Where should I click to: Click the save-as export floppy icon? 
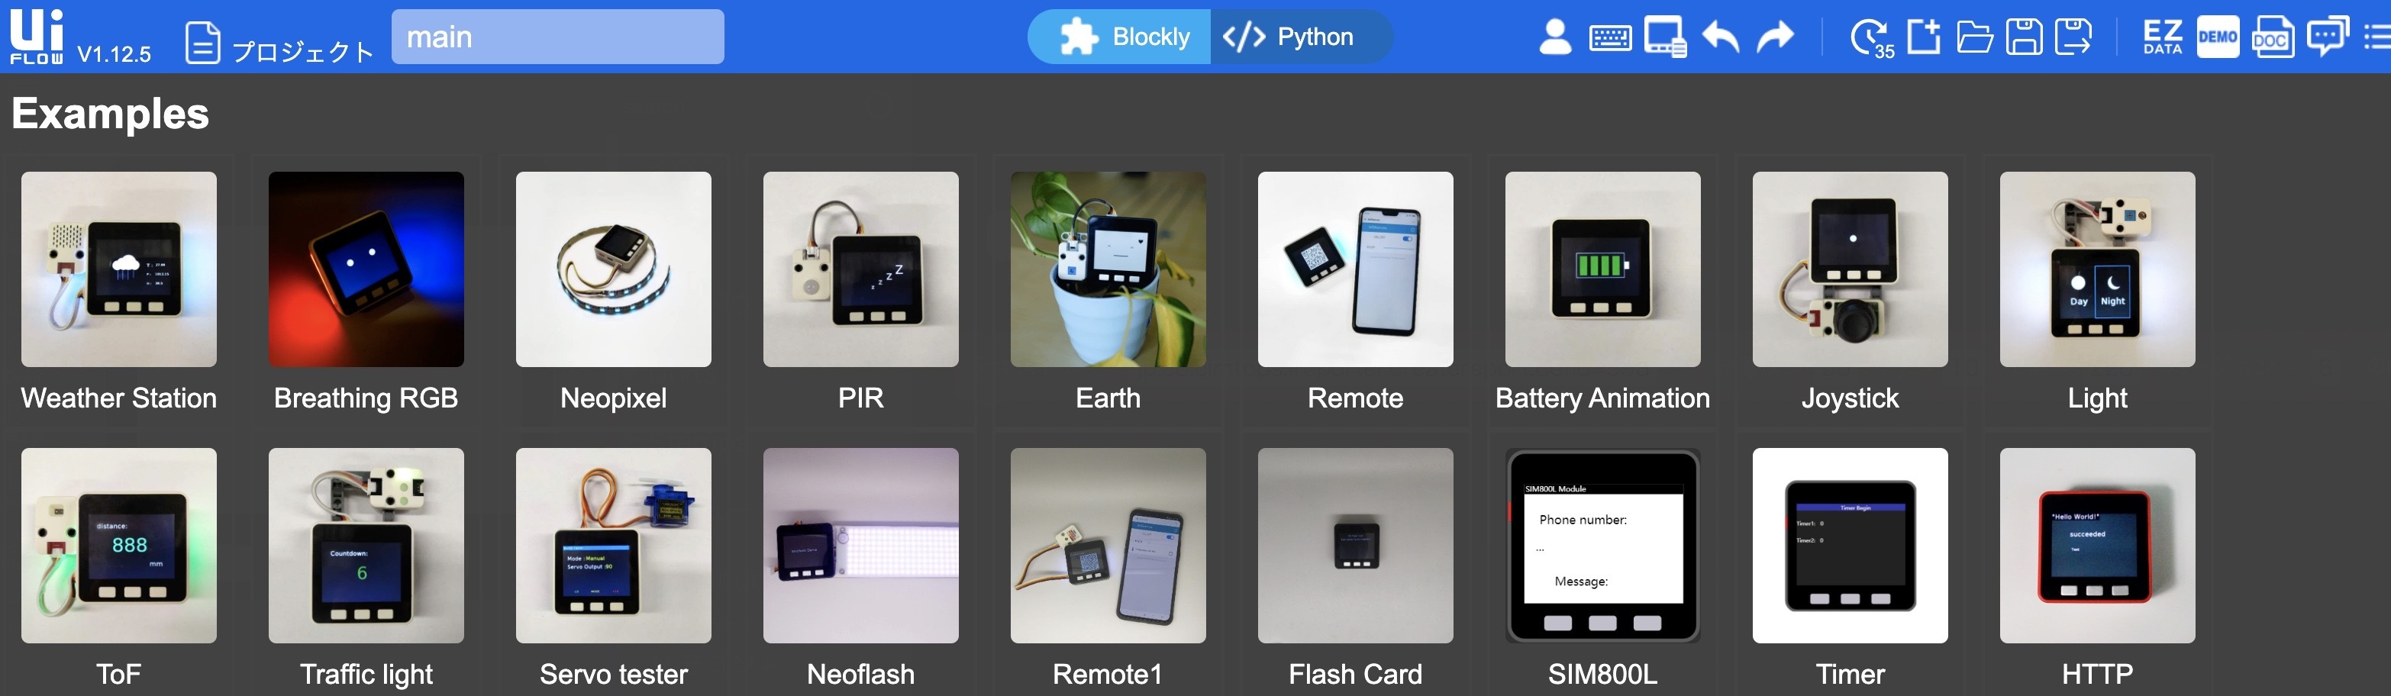click(x=2073, y=37)
